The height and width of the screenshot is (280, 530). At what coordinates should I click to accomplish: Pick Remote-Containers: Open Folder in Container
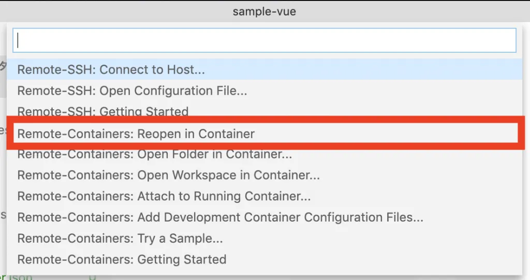click(154, 154)
